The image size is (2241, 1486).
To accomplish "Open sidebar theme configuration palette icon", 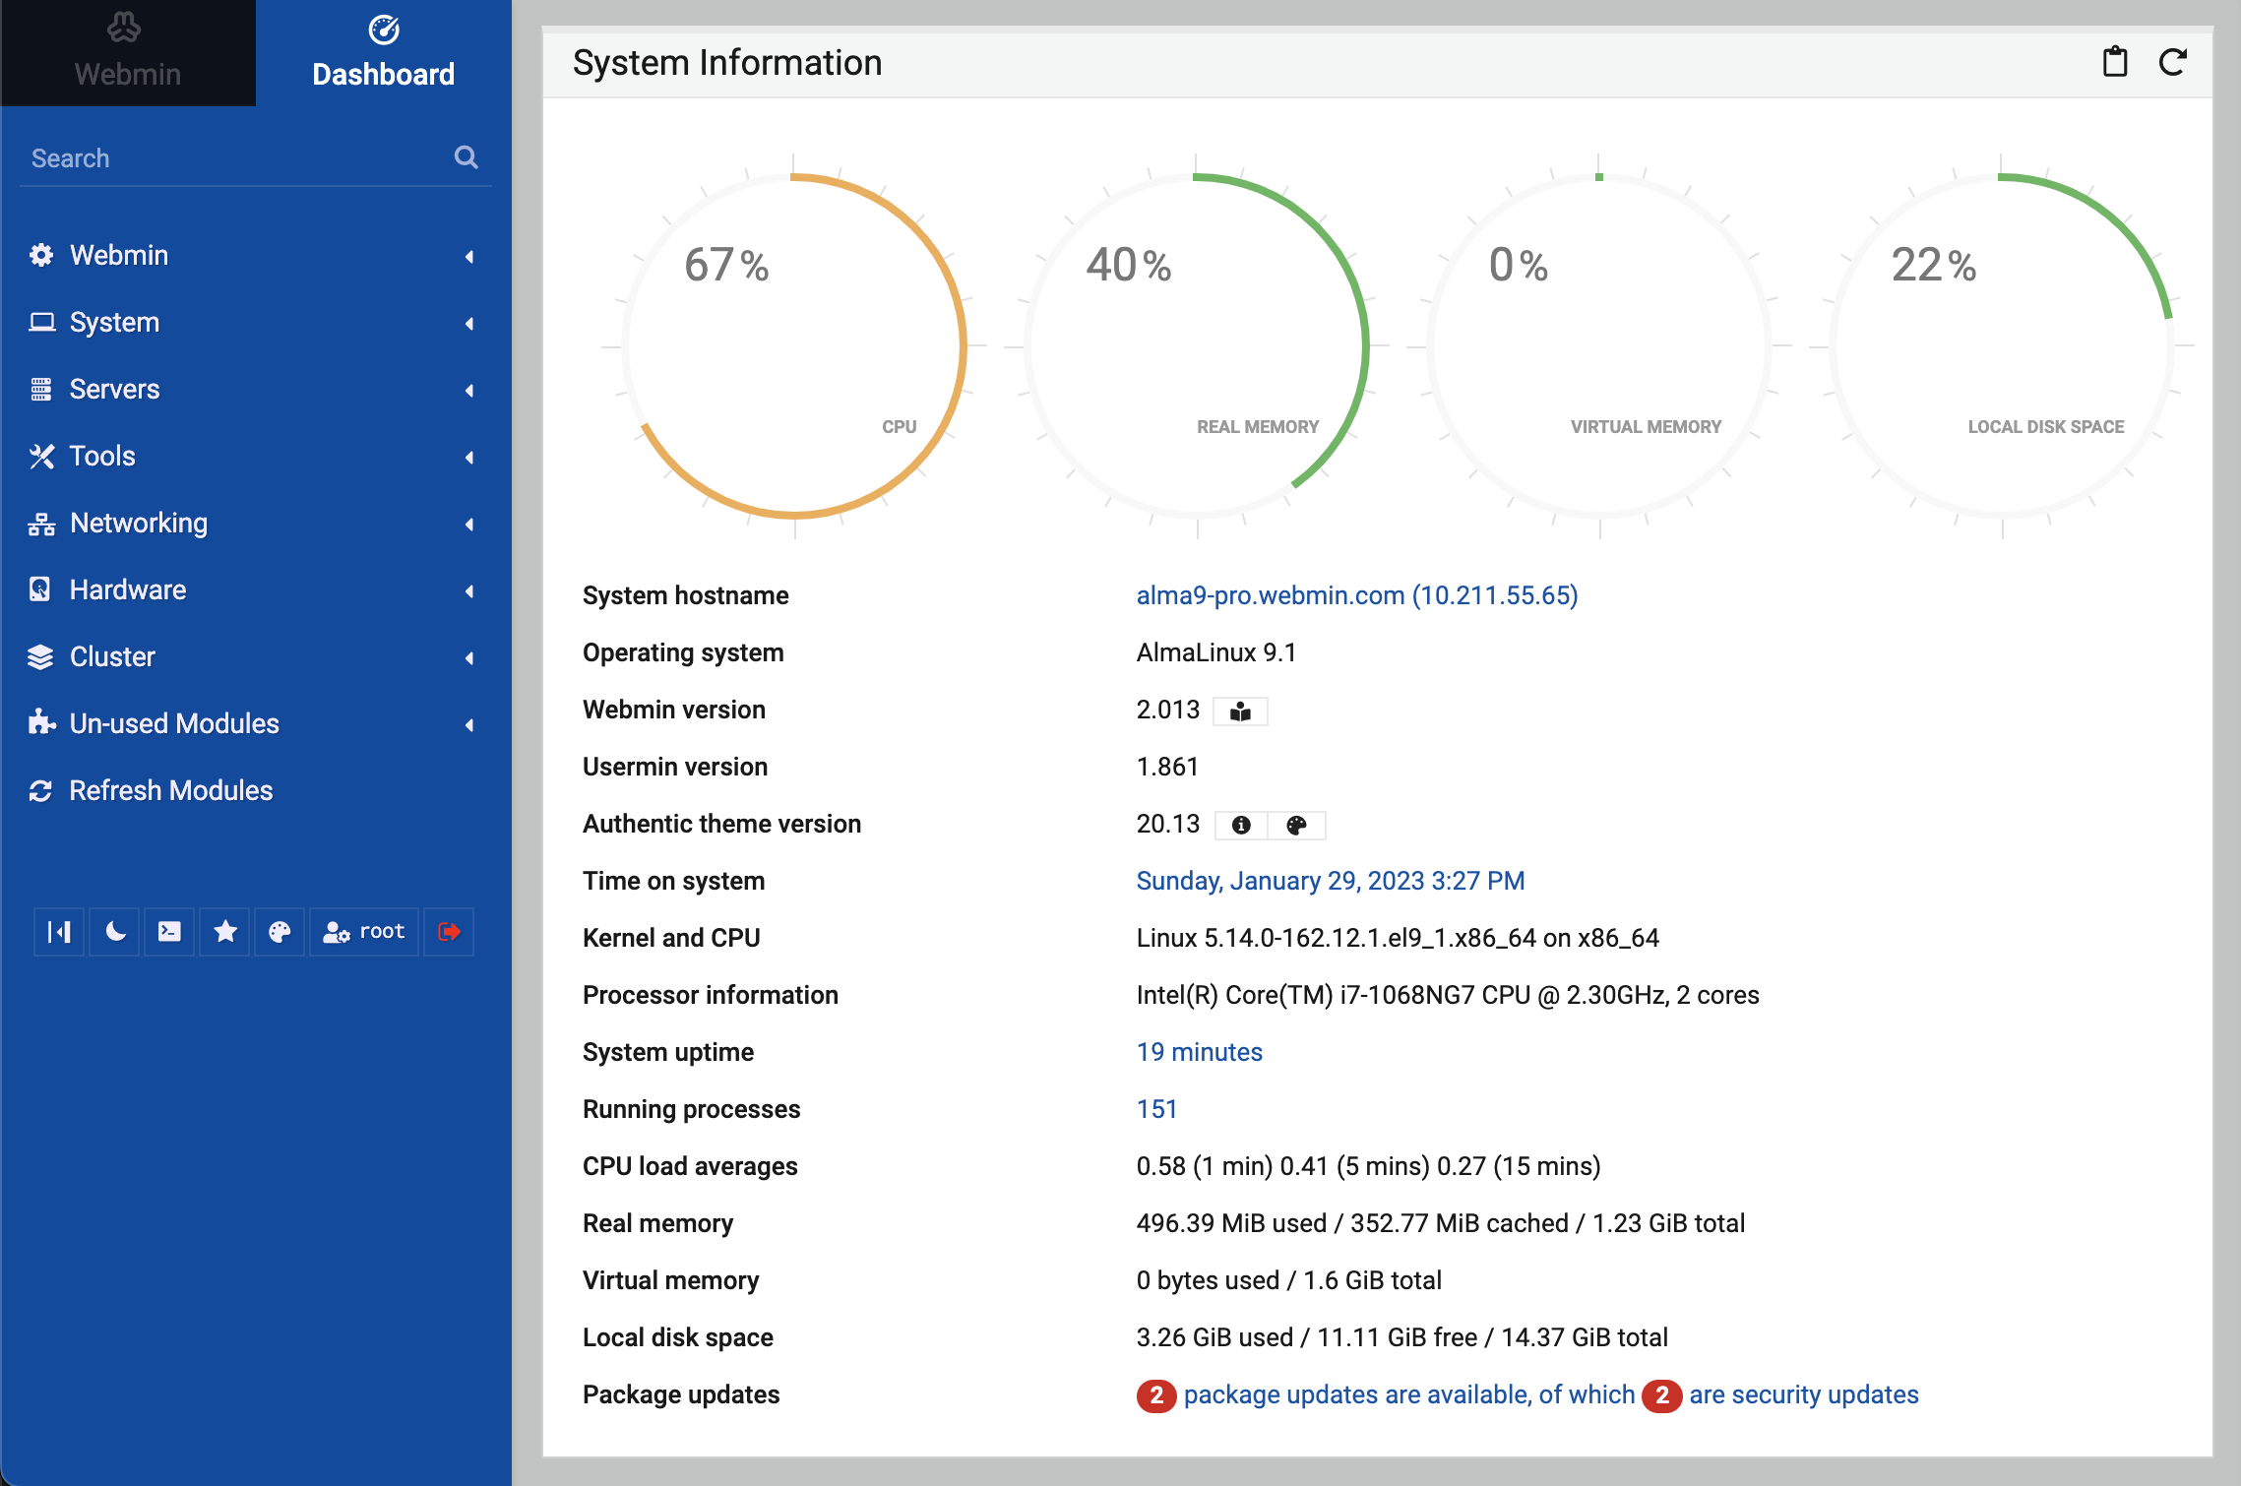I will (280, 932).
